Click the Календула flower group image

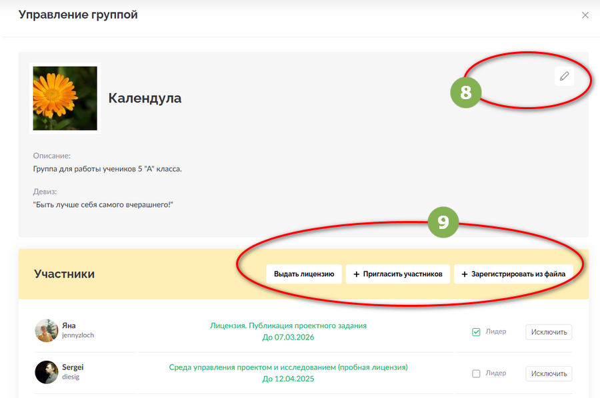(65, 98)
